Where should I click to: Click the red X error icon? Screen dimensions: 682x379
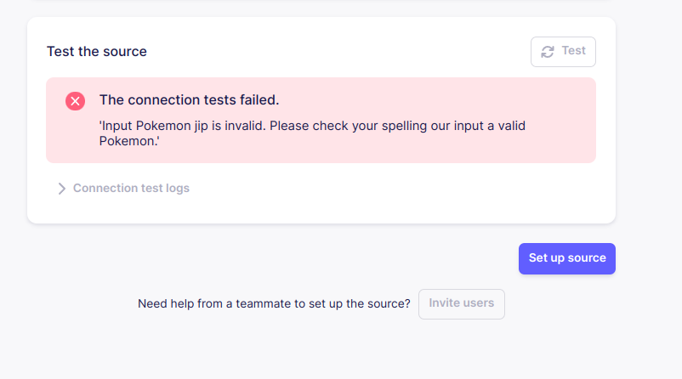point(75,101)
